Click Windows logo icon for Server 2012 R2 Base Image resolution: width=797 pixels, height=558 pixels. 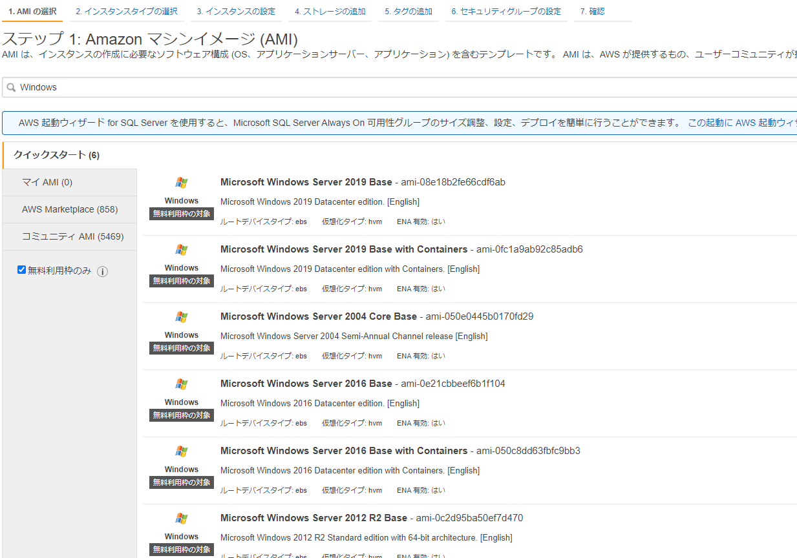tap(182, 519)
